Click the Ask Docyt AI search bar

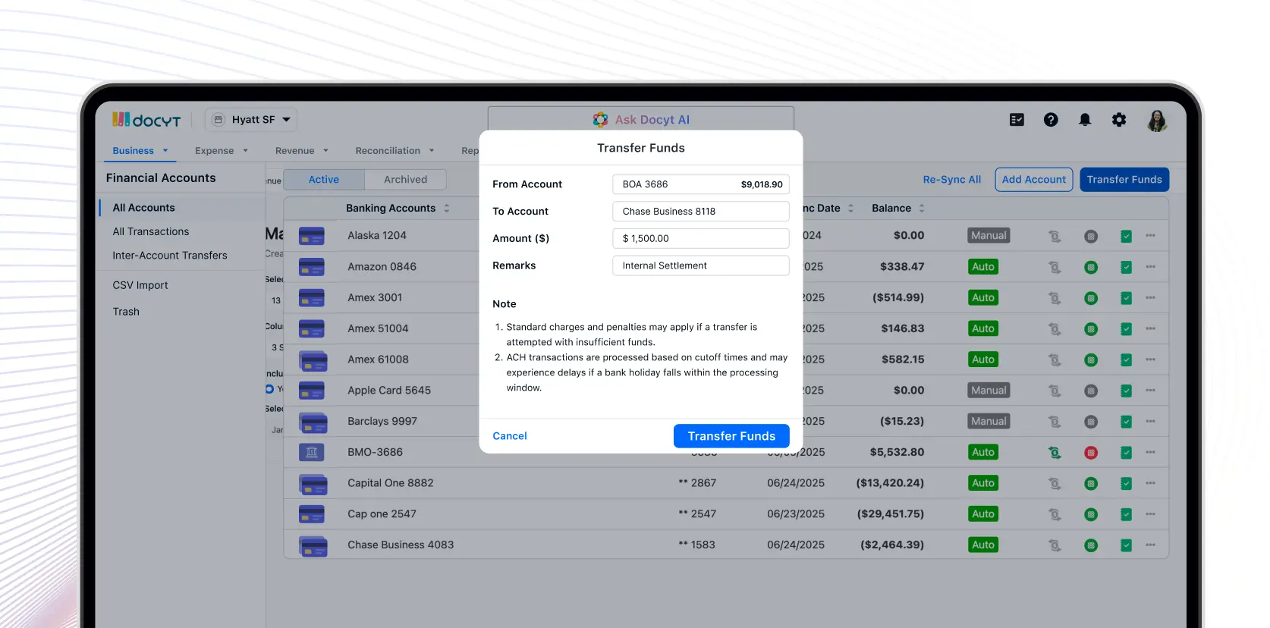click(x=641, y=119)
